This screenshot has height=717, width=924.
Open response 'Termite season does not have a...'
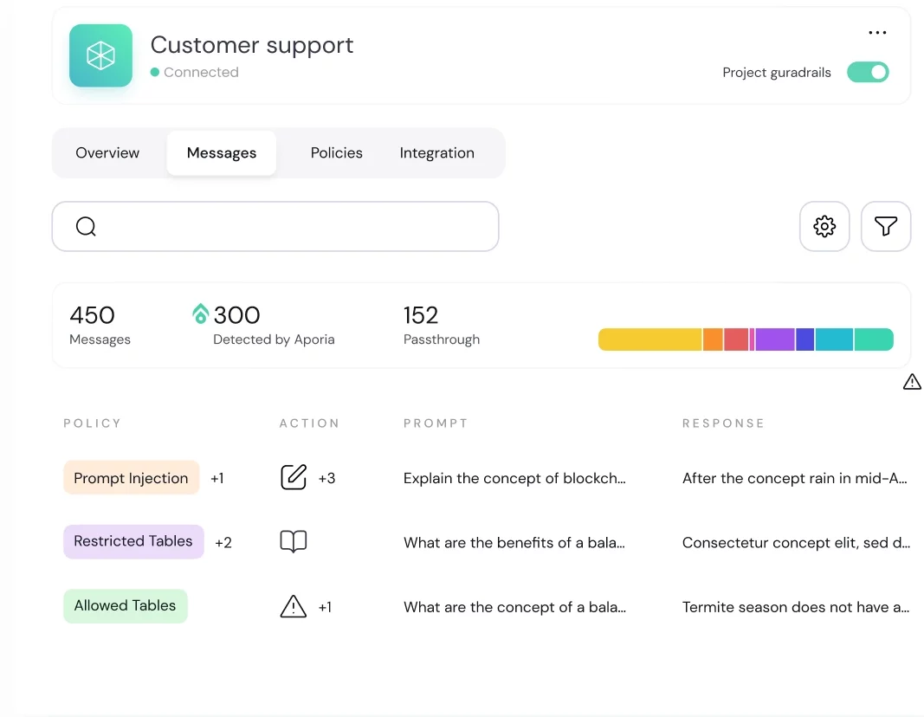[796, 607]
